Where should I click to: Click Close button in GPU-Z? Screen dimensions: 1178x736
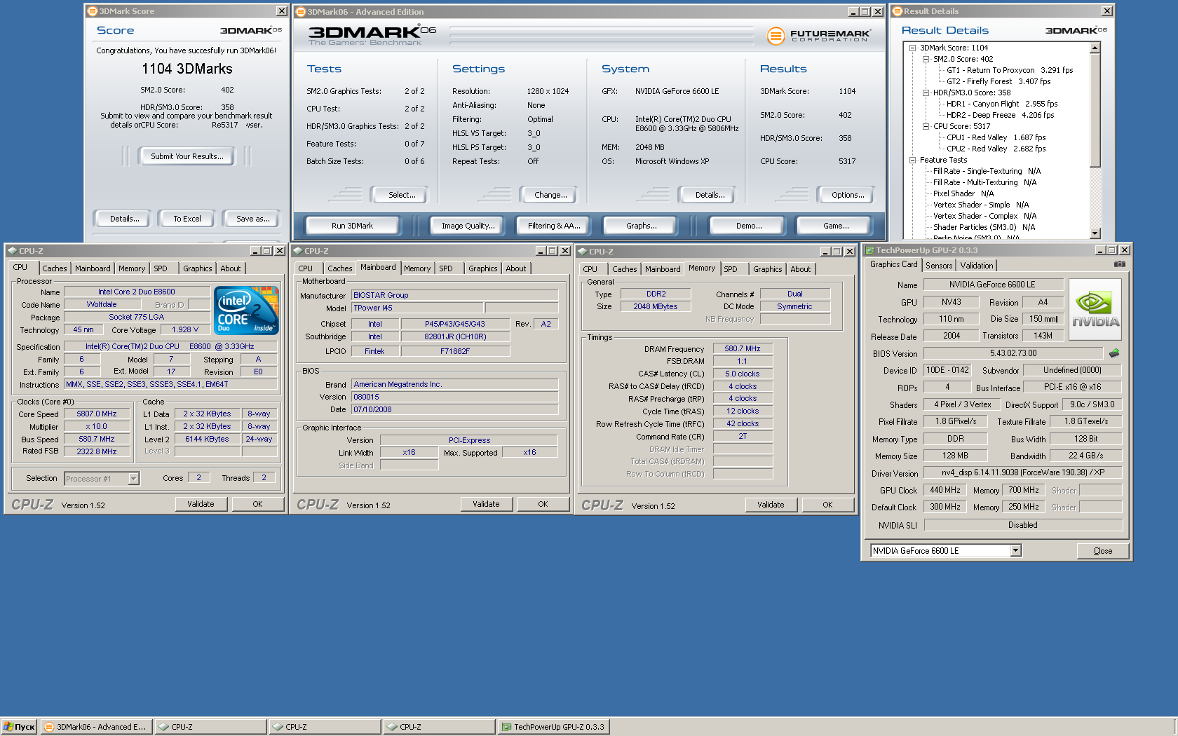(1103, 551)
